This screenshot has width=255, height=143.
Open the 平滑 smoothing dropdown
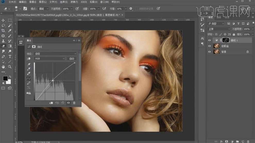(125, 9)
